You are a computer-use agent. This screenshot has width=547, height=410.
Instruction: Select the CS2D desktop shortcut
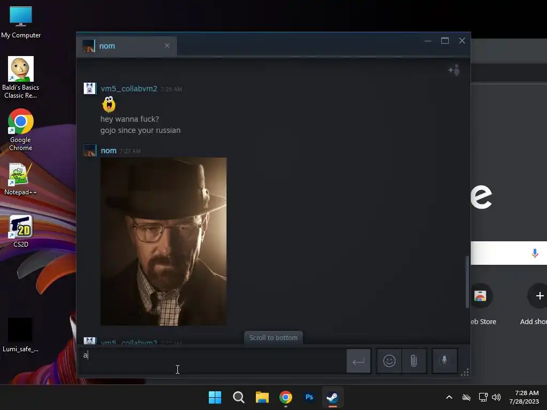[21, 231]
